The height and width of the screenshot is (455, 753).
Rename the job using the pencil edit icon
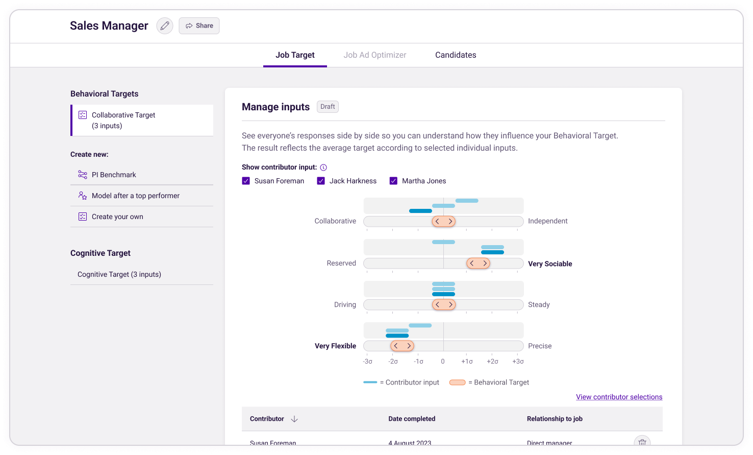click(x=164, y=26)
